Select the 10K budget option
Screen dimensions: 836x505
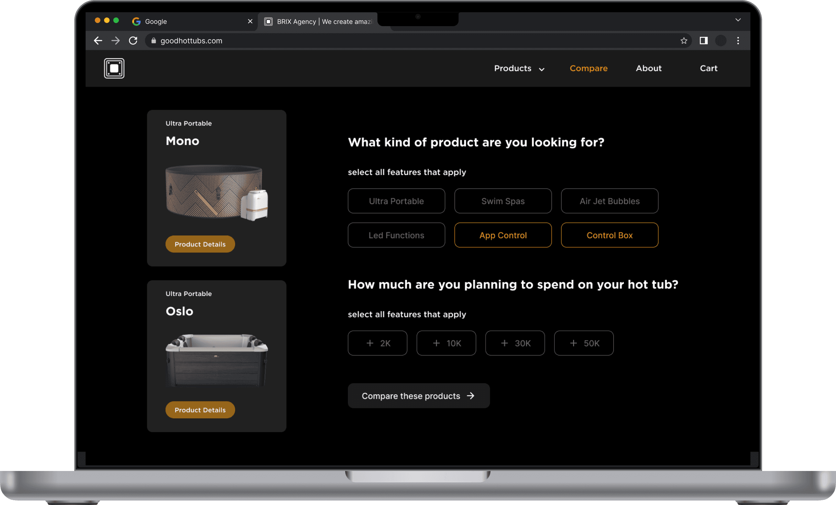[446, 343]
